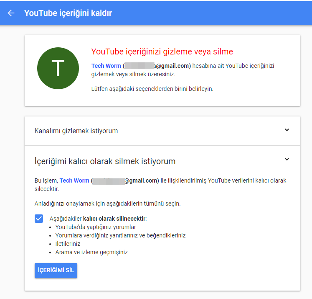This screenshot has height=299, width=312.
Task: Click the back arrow in the header
Action: (x=11, y=13)
